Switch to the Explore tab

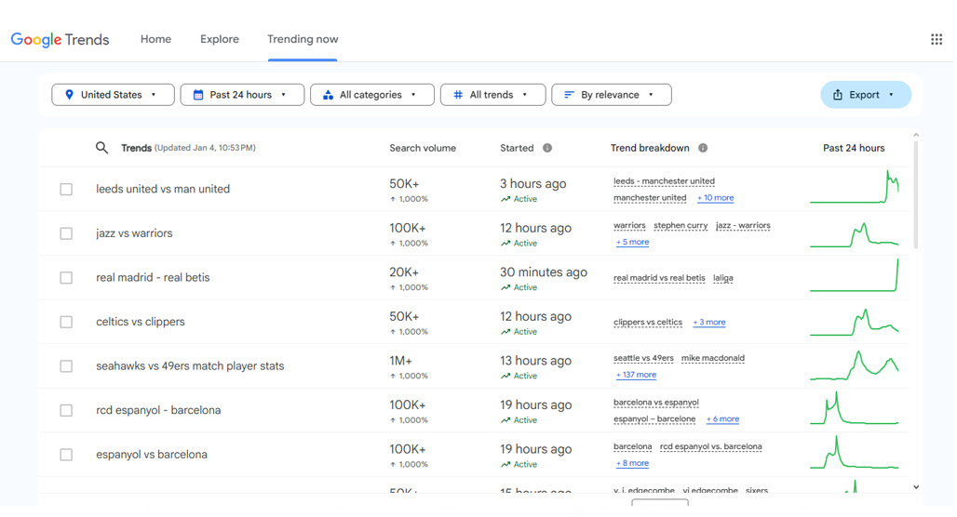(x=220, y=39)
